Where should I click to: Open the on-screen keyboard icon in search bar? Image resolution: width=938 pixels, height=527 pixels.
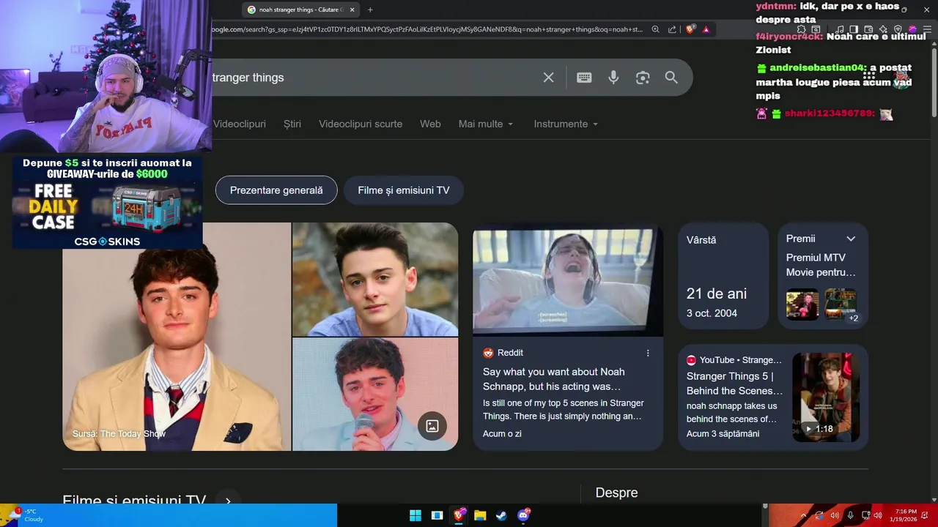click(584, 78)
